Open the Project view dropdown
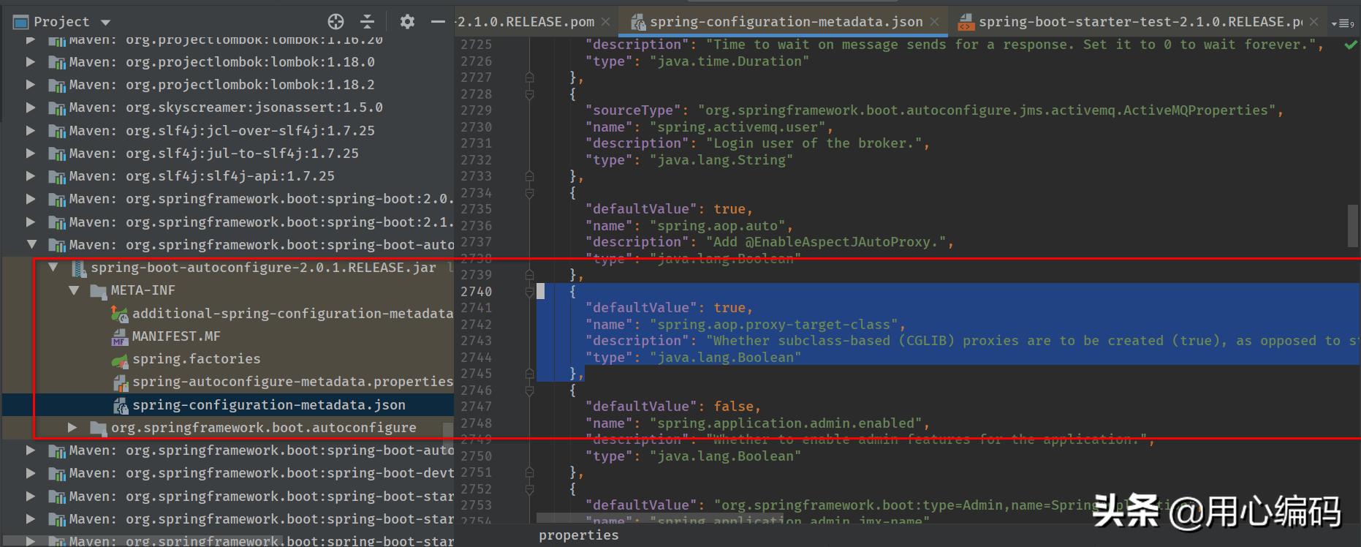The image size is (1361, 547). pyautogui.click(x=106, y=22)
